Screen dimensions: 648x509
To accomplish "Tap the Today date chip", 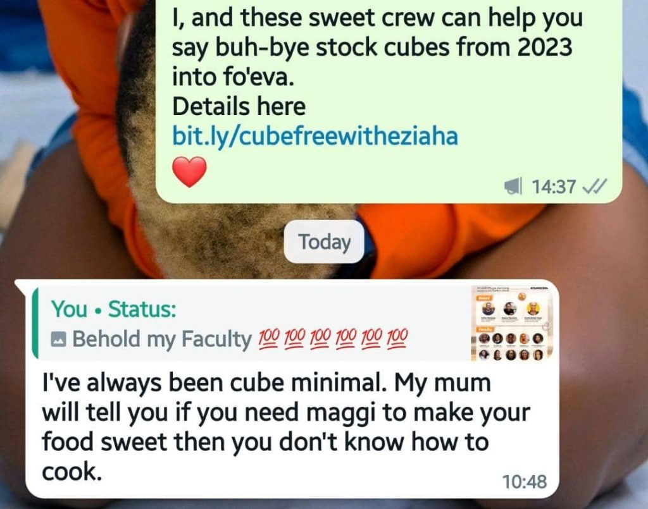I will tap(324, 242).
